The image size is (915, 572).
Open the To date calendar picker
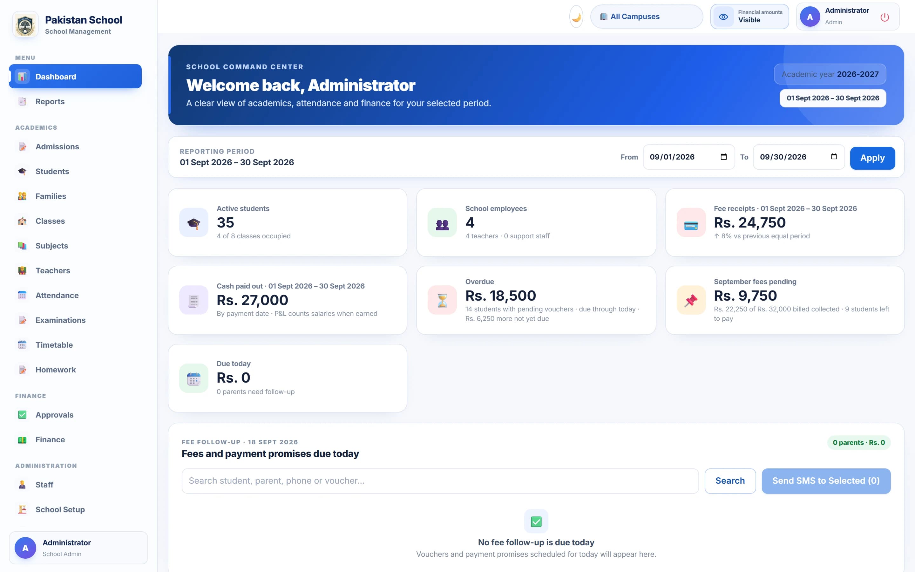click(x=833, y=157)
